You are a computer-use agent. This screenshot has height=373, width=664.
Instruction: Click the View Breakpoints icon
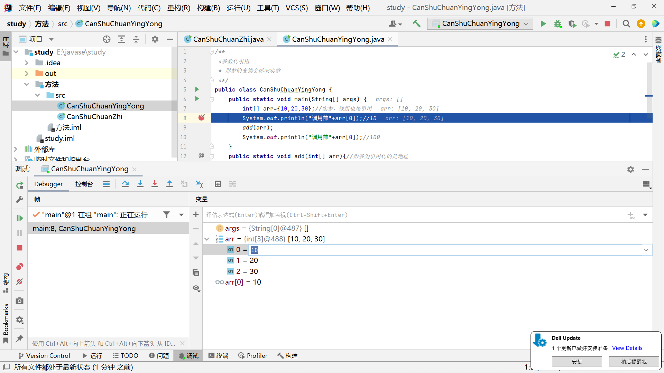point(20,267)
